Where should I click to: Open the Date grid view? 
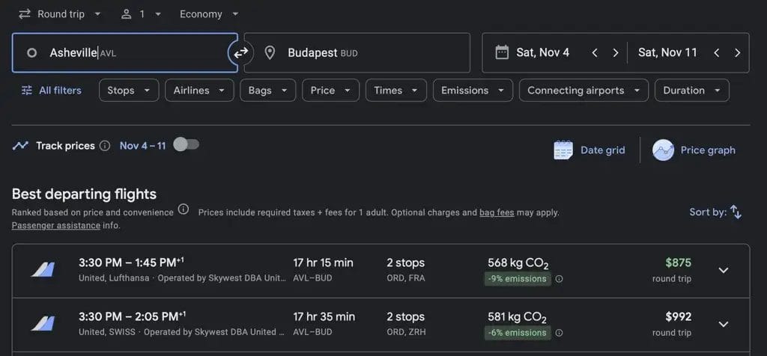[589, 150]
